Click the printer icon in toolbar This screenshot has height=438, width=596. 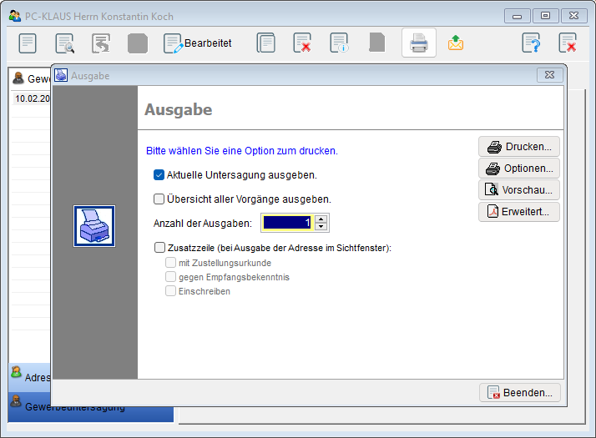click(x=418, y=43)
